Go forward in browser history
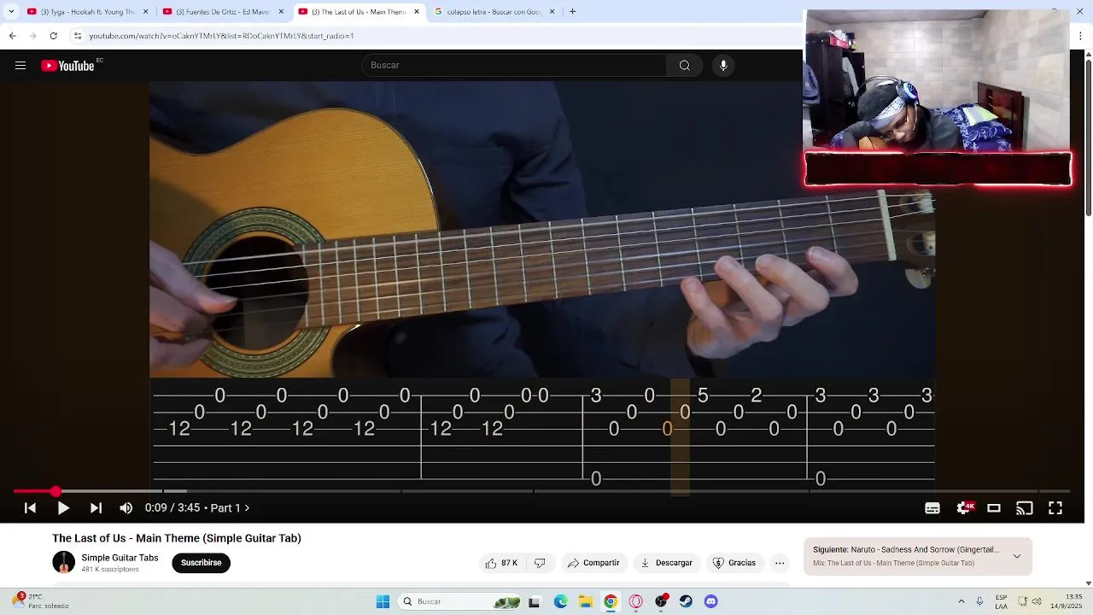This screenshot has height=615, width=1093. point(32,36)
